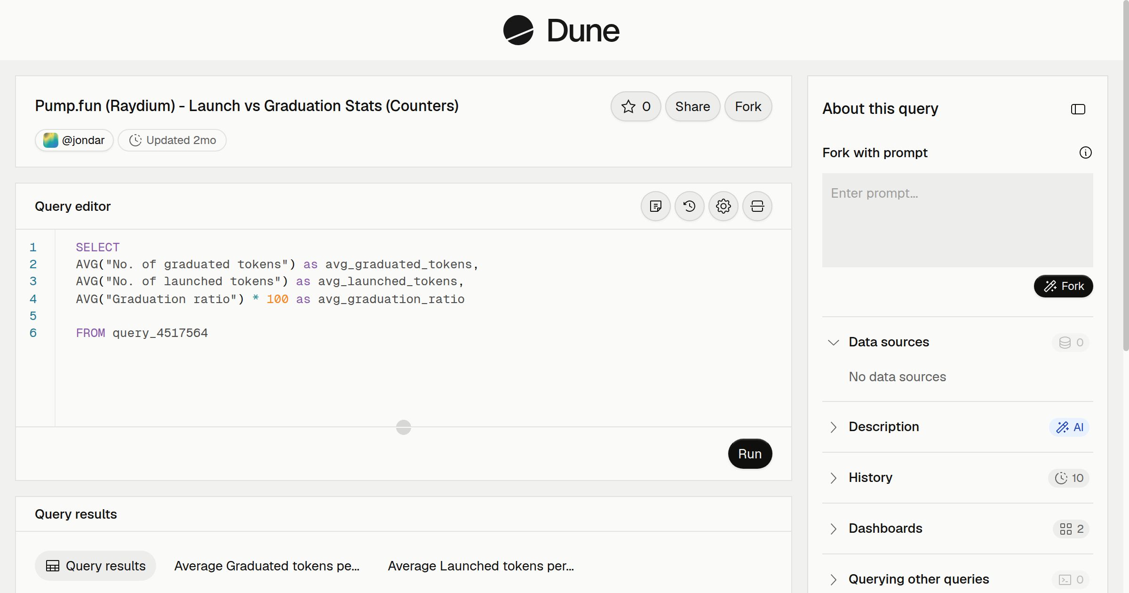Image resolution: width=1129 pixels, height=593 pixels.
Task: Toggle the editor layout expand icon
Action: click(757, 206)
